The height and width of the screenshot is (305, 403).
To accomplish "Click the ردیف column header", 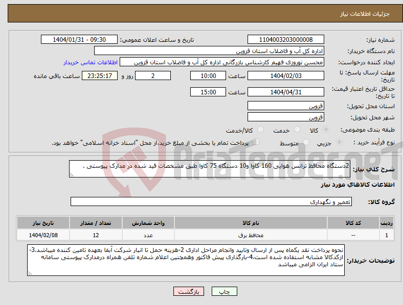I will pos(387,223).
